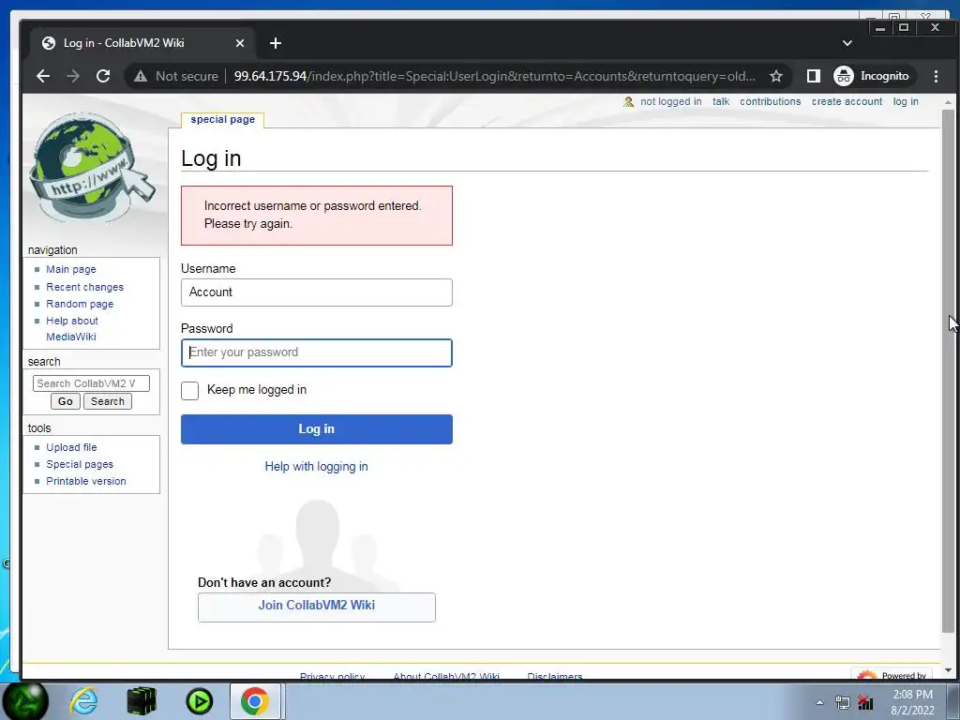The image size is (960, 720).
Task: Click the address bar URL
Action: click(x=495, y=76)
